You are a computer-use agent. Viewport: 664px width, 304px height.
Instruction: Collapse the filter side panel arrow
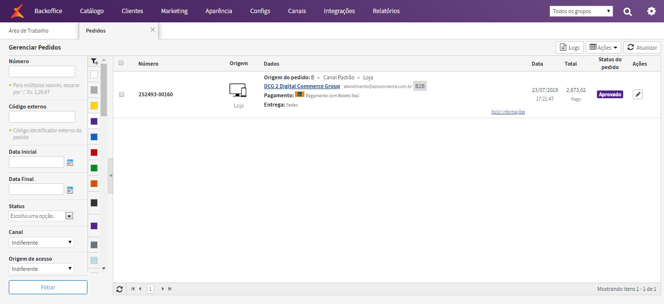click(x=110, y=176)
